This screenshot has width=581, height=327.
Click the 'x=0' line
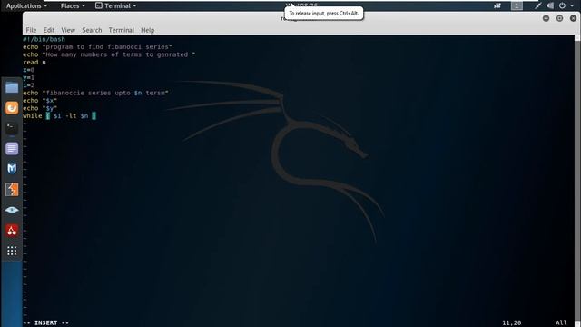28,70
